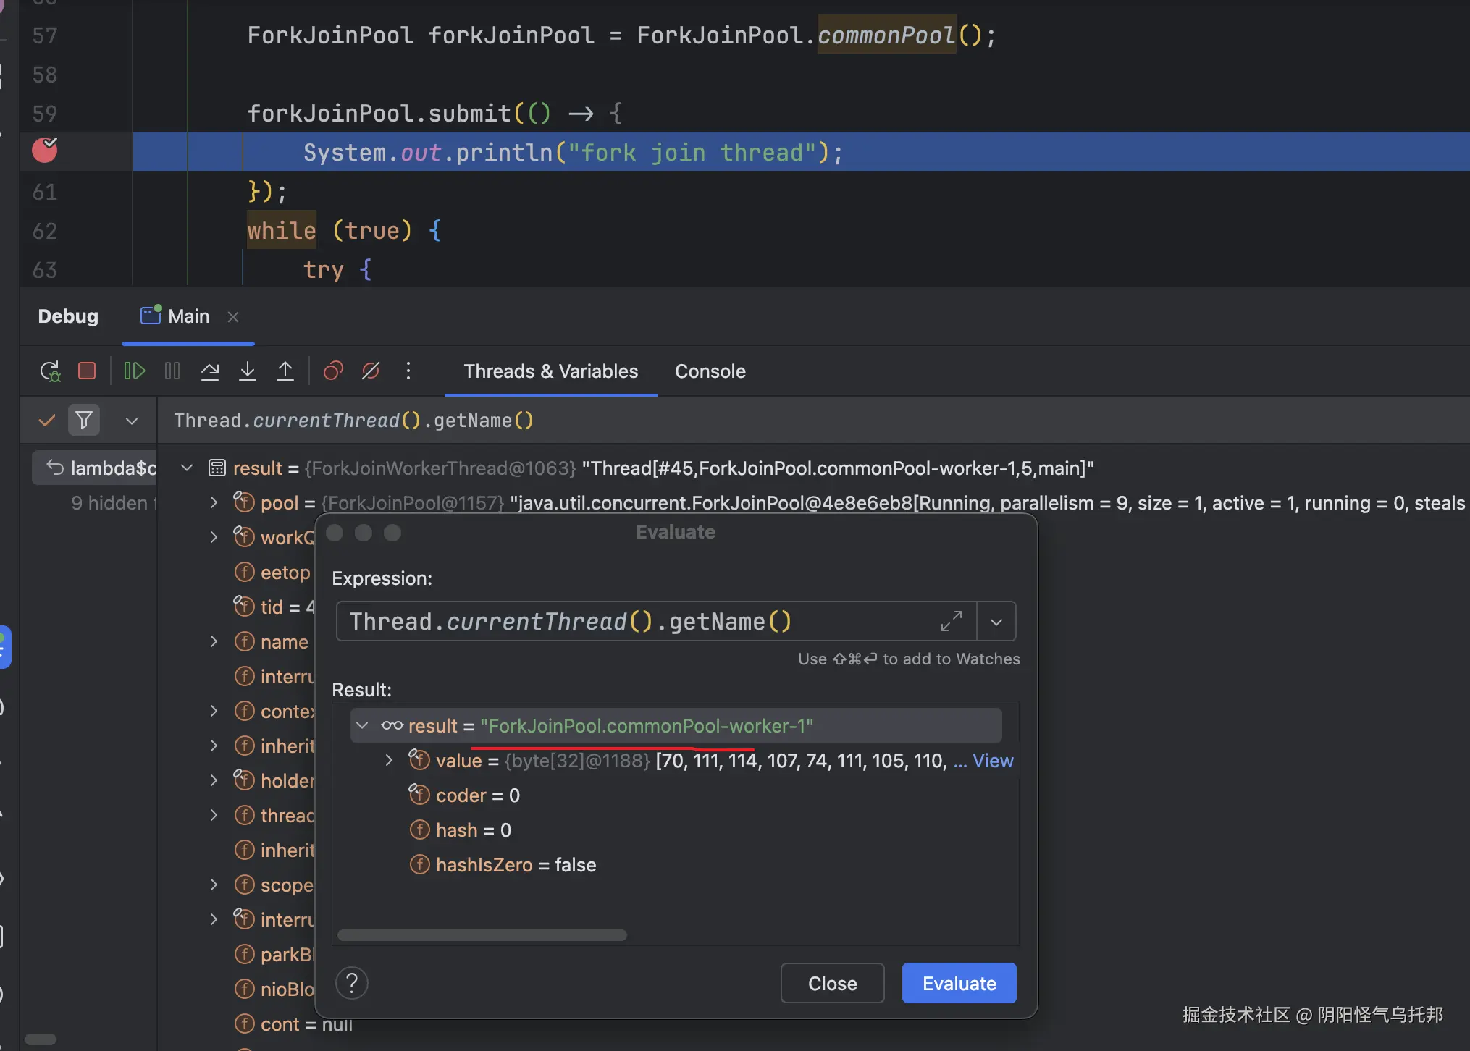Switch to the Console tab
The width and height of the screenshot is (1470, 1051).
tap(710, 371)
